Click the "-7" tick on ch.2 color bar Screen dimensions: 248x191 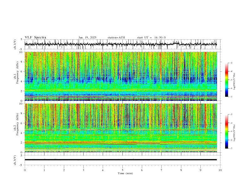[x=231, y=149]
